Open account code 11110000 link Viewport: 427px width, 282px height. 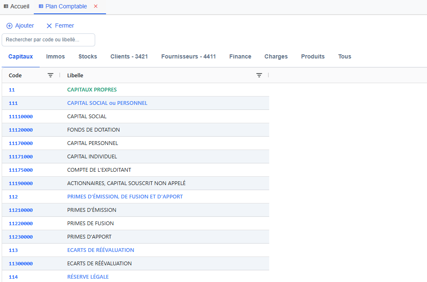tap(20, 117)
